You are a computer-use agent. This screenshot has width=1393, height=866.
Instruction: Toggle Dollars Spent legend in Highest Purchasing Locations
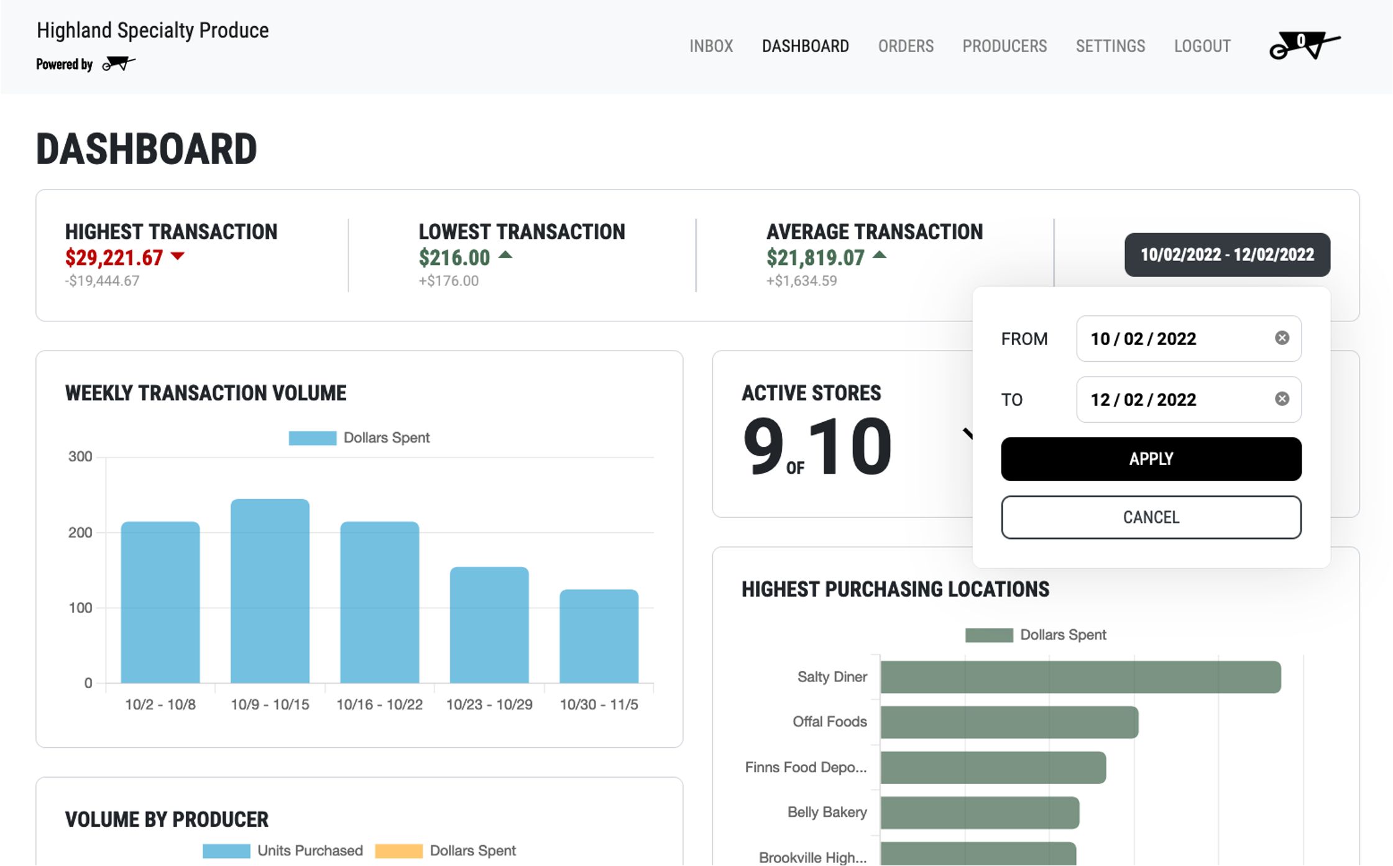click(x=1036, y=635)
